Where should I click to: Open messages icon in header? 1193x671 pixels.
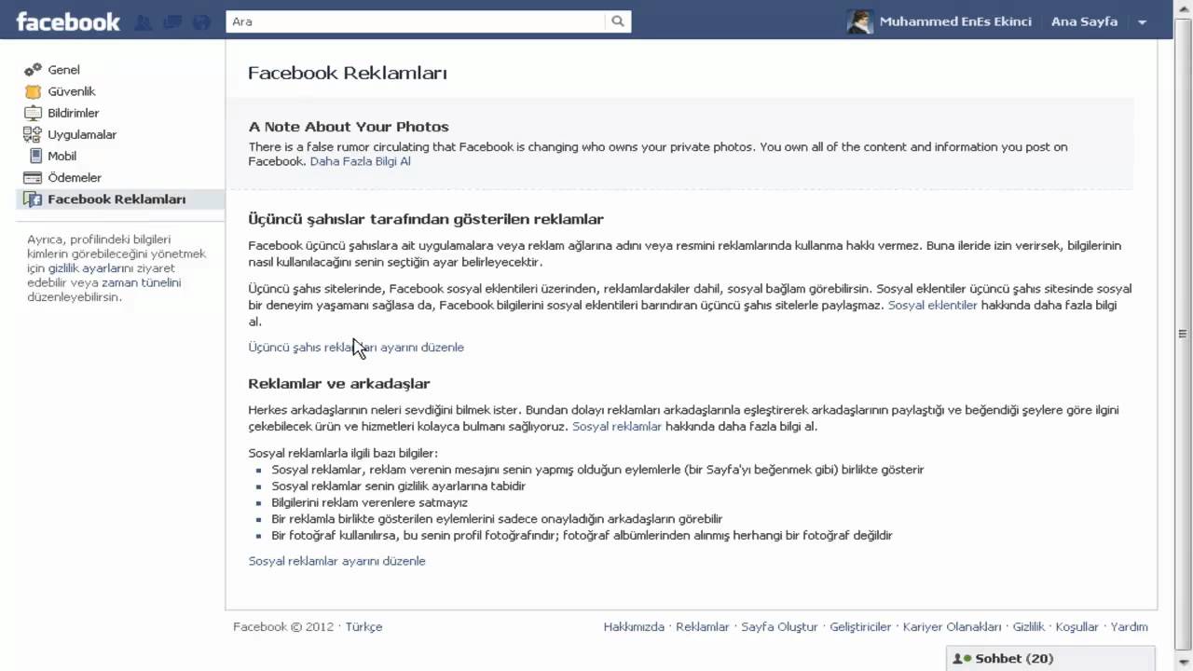click(171, 22)
